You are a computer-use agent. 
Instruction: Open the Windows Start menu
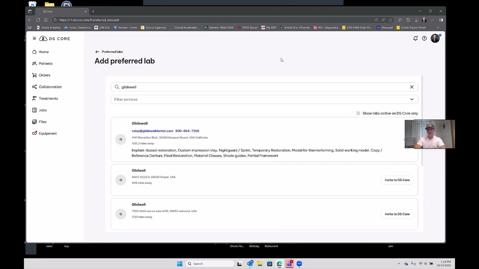click(180, 264)
